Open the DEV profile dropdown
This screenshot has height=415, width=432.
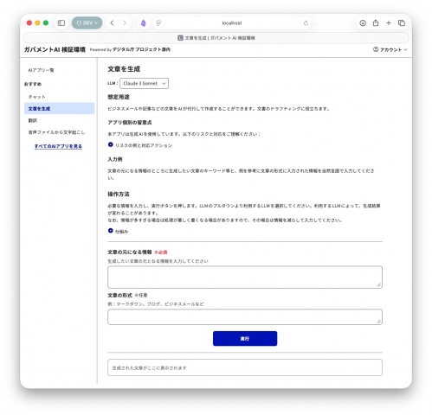coord(87,23)
